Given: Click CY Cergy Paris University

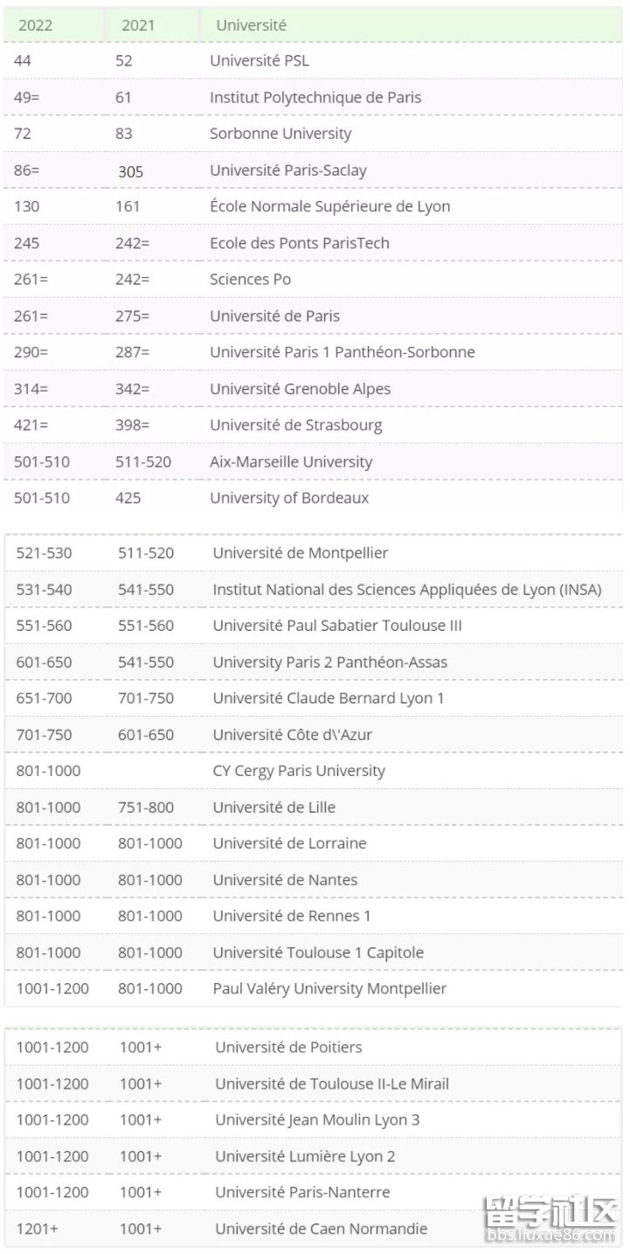Looking at the screenshot, I should 299,771.
